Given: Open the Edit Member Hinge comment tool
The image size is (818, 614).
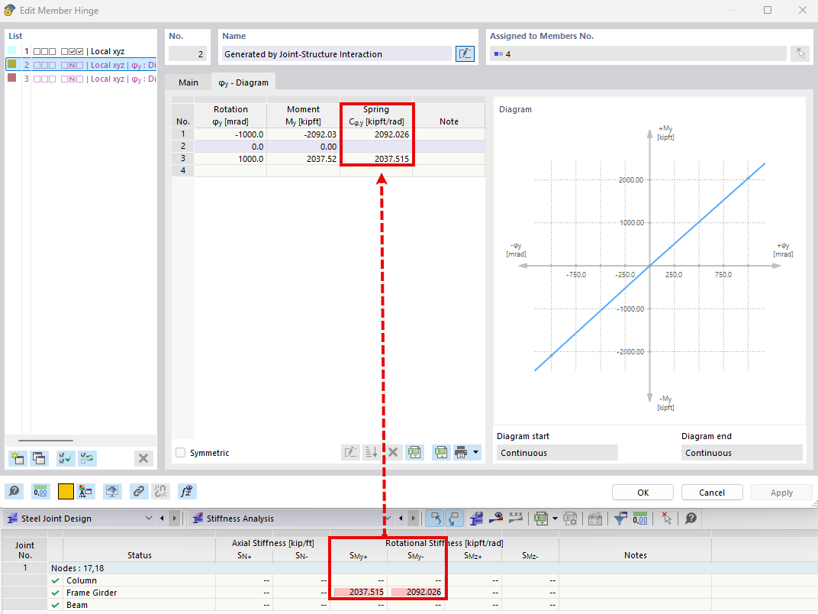Looking at the screenshot, I should 13,491.
